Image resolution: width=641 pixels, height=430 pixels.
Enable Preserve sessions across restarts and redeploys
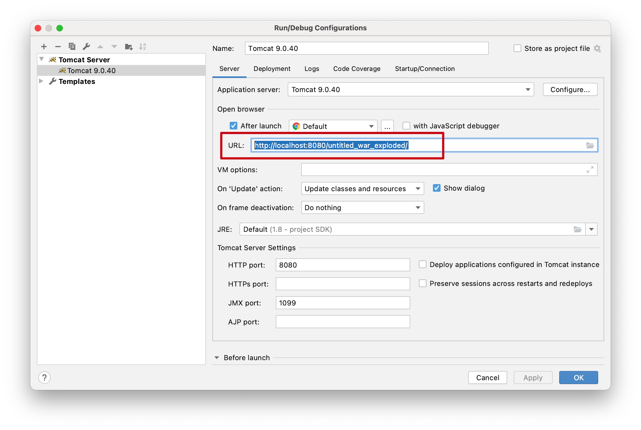423,283
